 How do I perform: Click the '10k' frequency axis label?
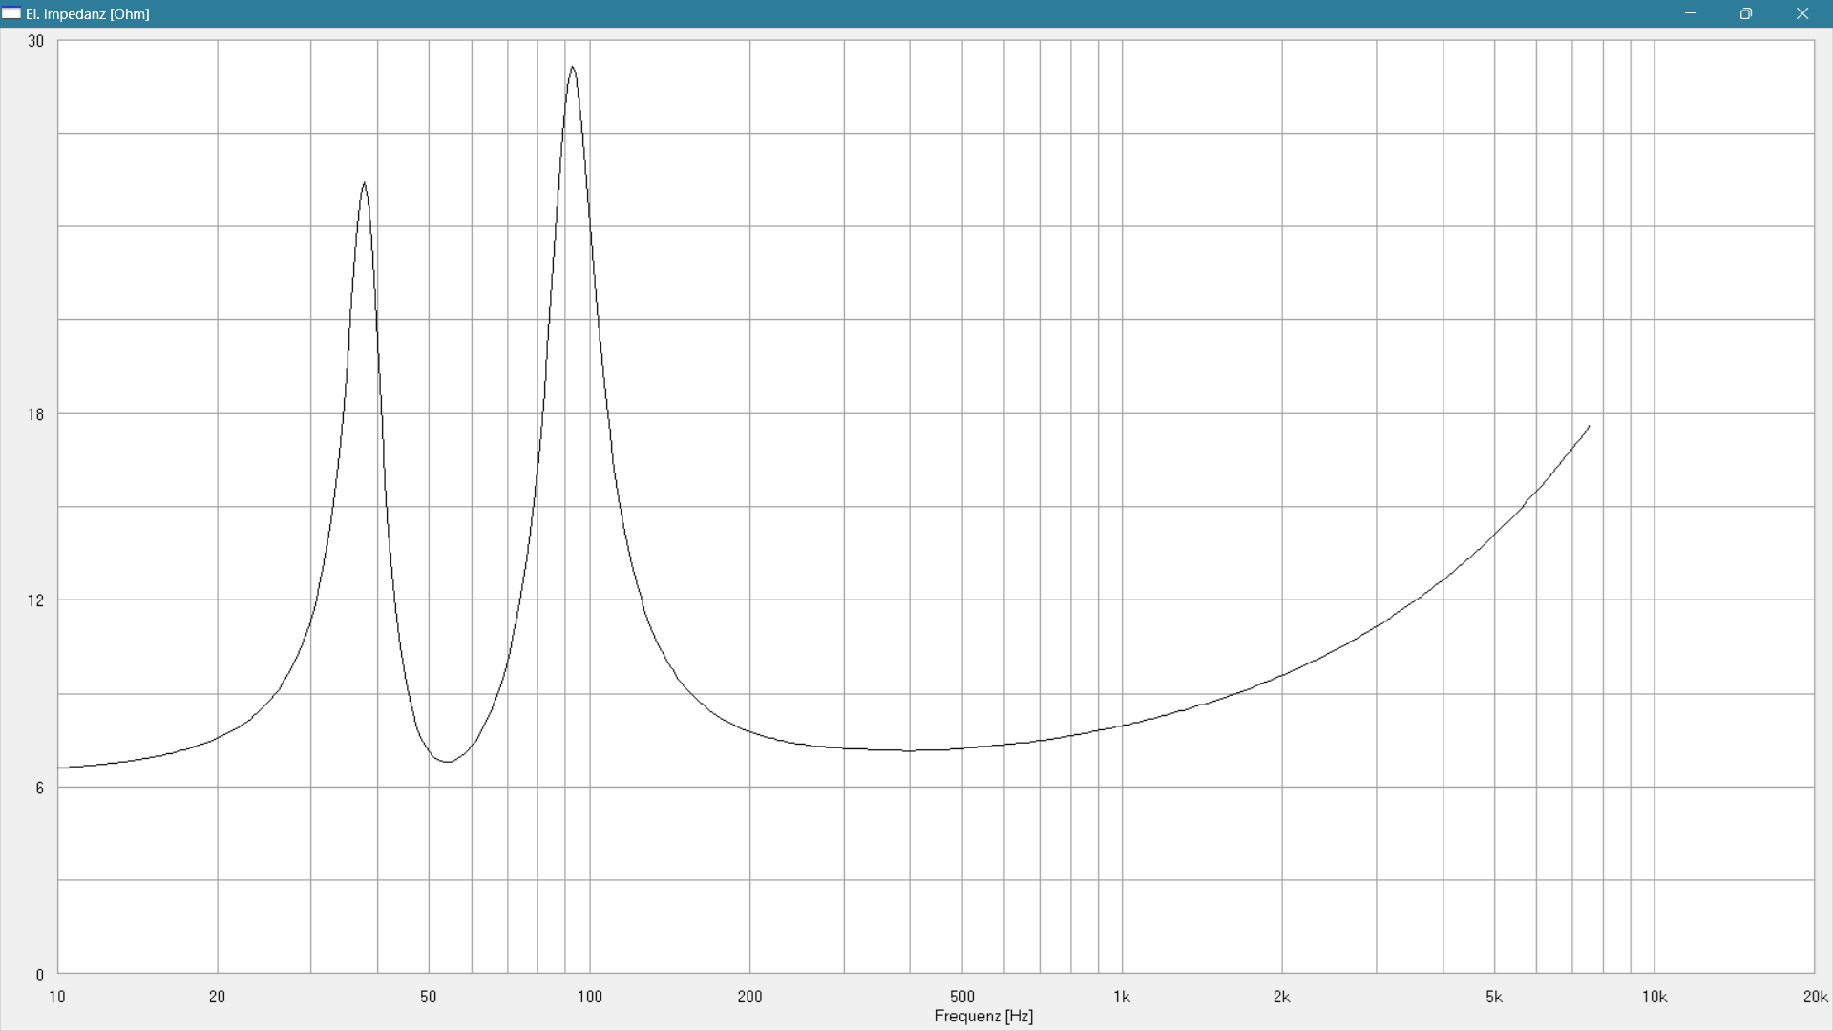coord(1654,997)
